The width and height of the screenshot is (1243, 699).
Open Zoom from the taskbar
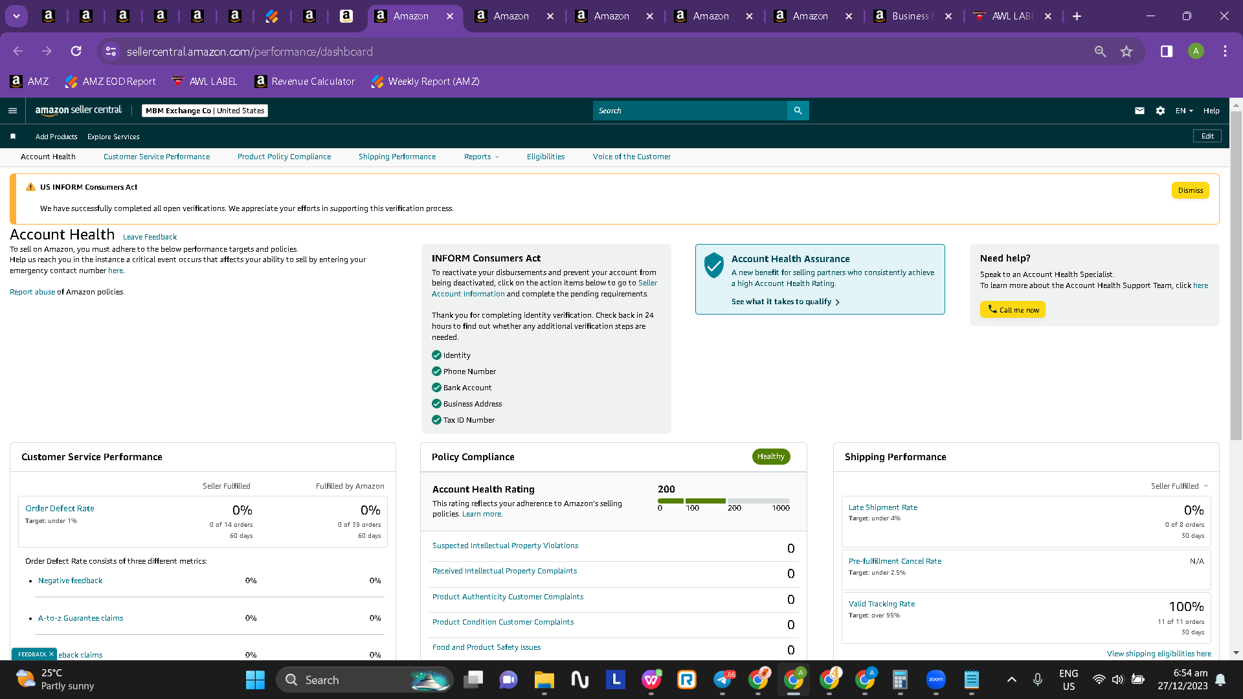click(x=936, y=680)
